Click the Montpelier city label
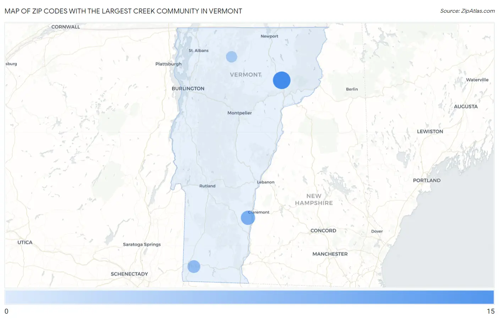The image size is (499, 319). point(240,113)
